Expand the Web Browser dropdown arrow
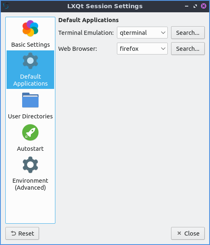The image size is (210, 245). pyautogui.click(x=163, y=49)
